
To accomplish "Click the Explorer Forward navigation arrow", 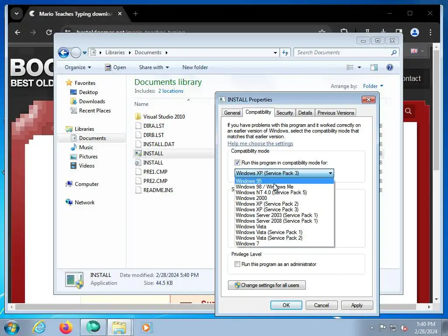I will [x=76, y=52].
